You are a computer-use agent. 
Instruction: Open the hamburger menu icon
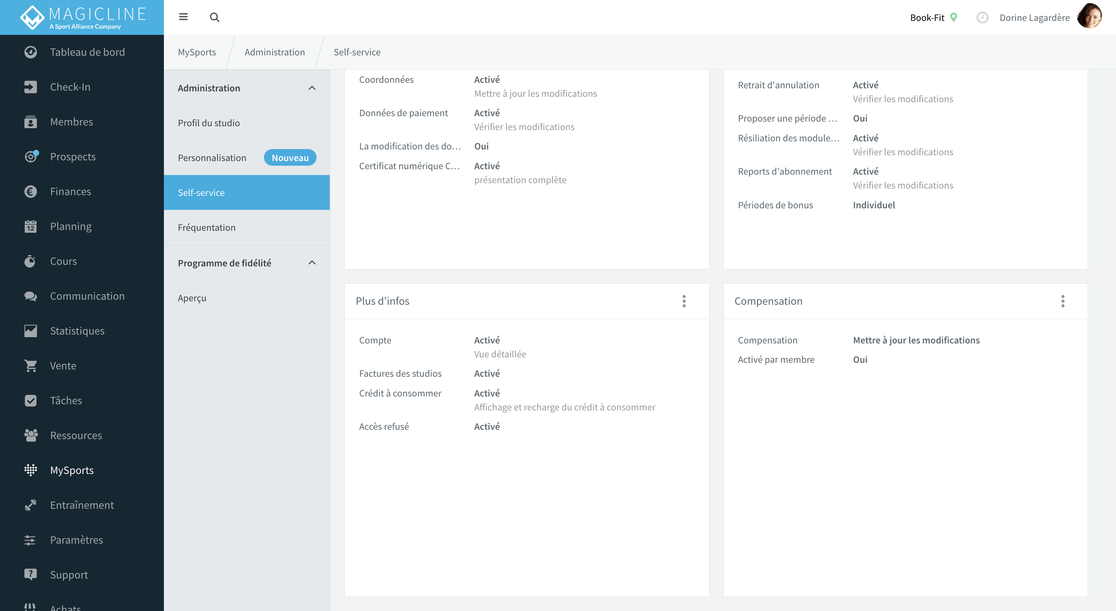pyautogui.click(x=183, y=17)
